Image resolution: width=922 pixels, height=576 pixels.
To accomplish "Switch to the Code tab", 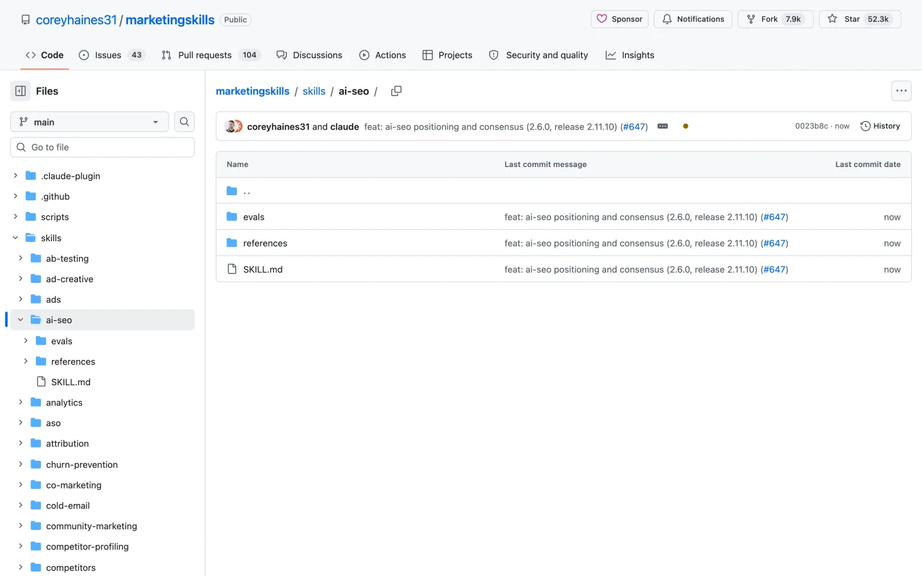I will (x=44, y=55).
